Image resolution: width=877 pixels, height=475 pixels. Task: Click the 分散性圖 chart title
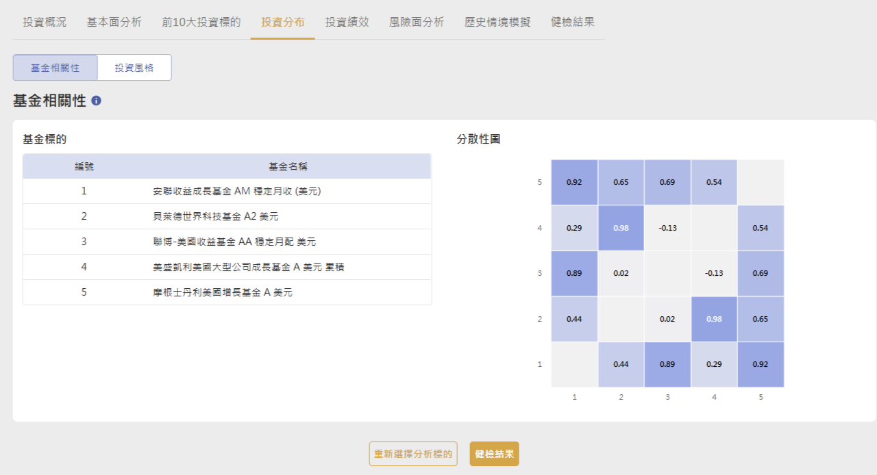pyautogui.click(x=478, y=139)
